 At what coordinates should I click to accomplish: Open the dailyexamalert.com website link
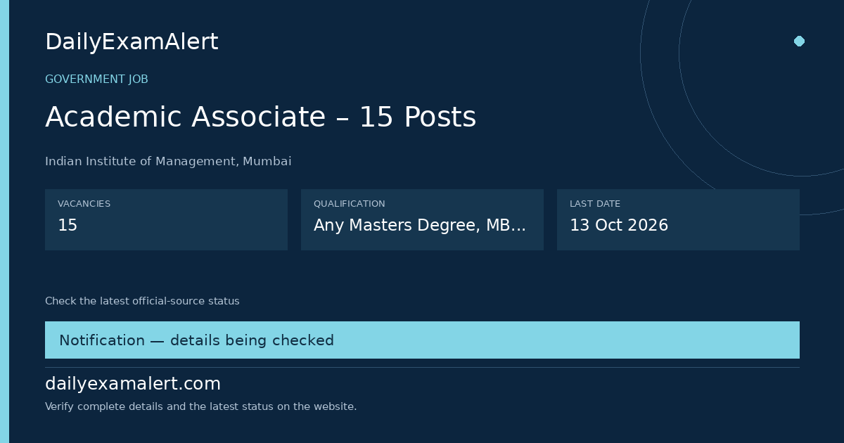tap(133, 384)
